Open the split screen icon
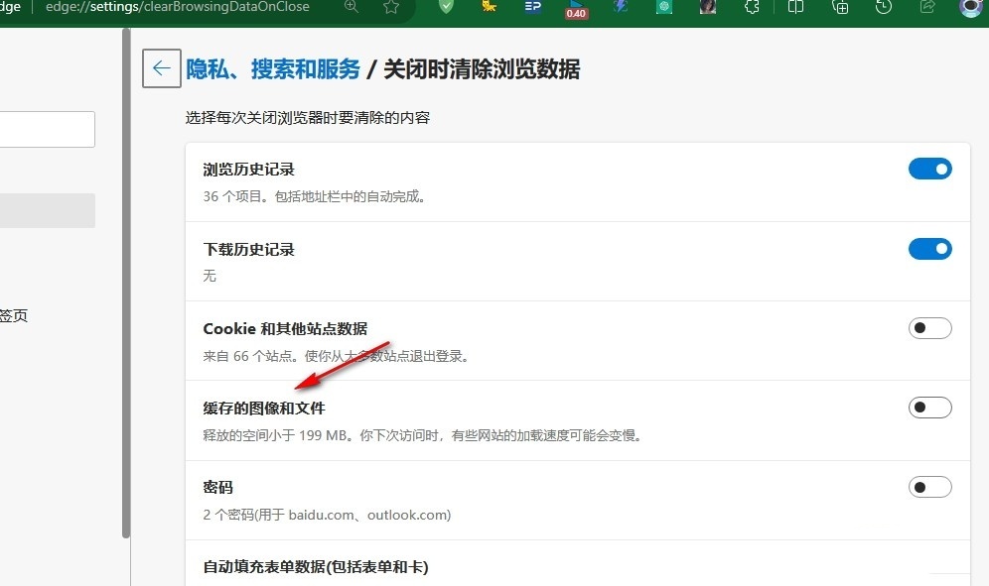This screenshot has width=989, height=586. click(796, 7)
